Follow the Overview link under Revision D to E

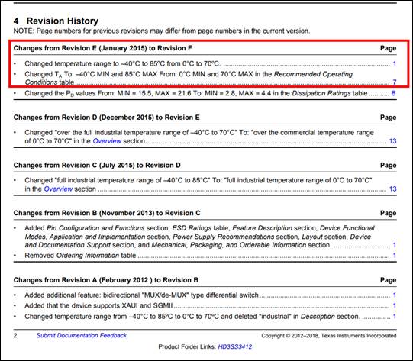[107, 141]
